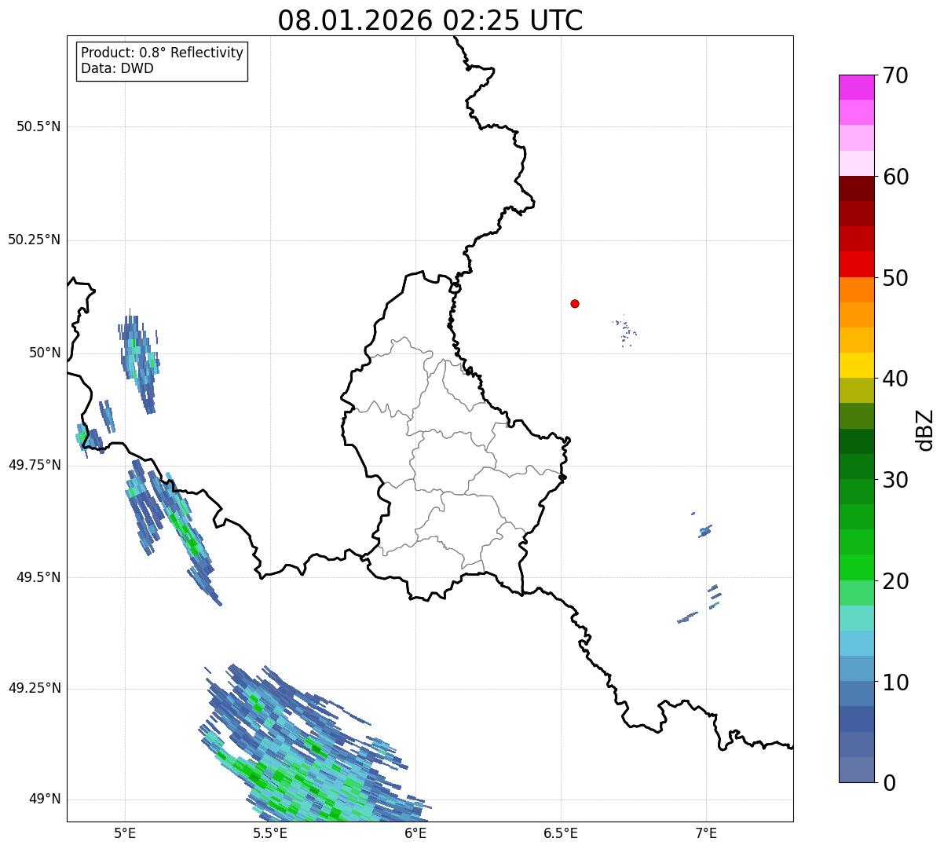The width and height of the screenshot is (944, 849).
Task: Click the '5°E' longitude label
Action: click(125, 833)
